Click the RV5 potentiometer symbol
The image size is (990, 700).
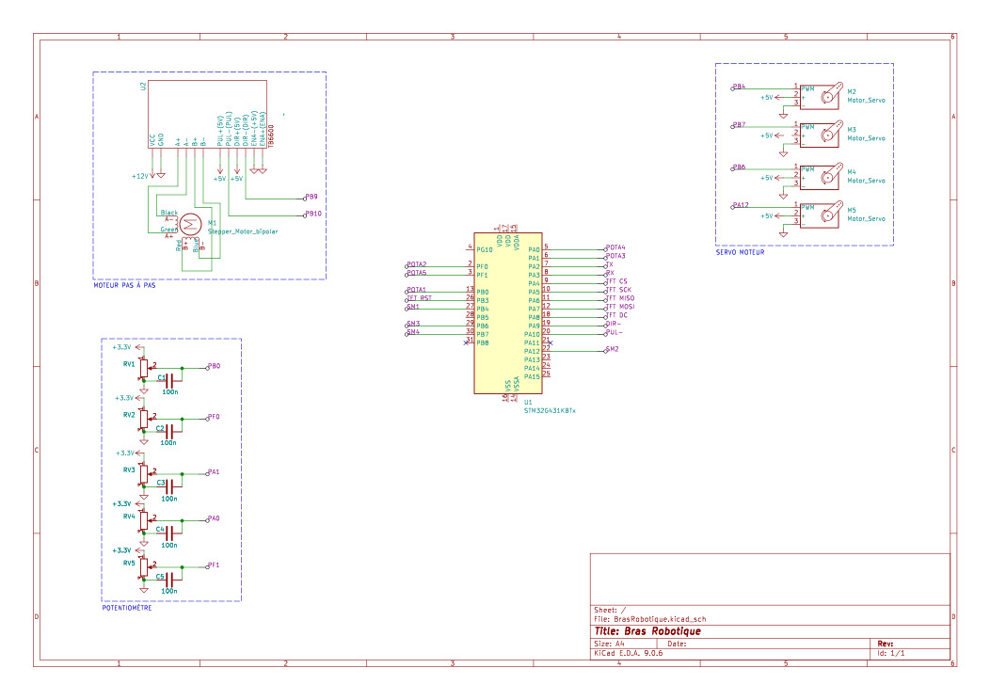coord(143,565)
